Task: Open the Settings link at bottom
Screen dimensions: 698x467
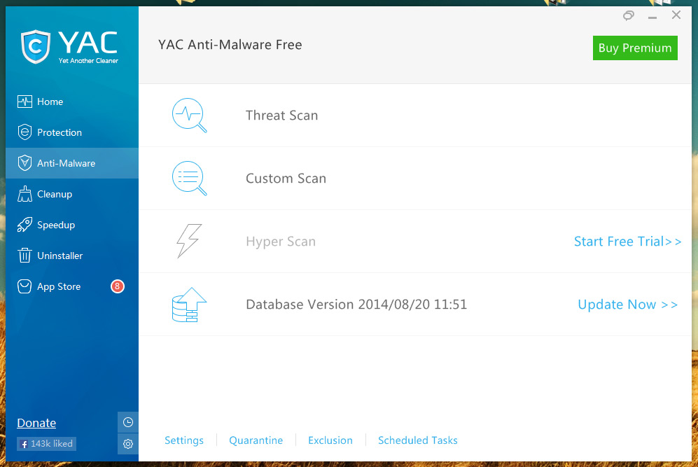Action: tap(184, 440)
